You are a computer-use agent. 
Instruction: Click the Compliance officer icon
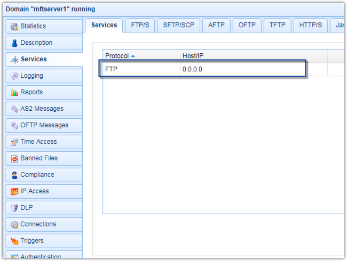click(x=14, y=175)
